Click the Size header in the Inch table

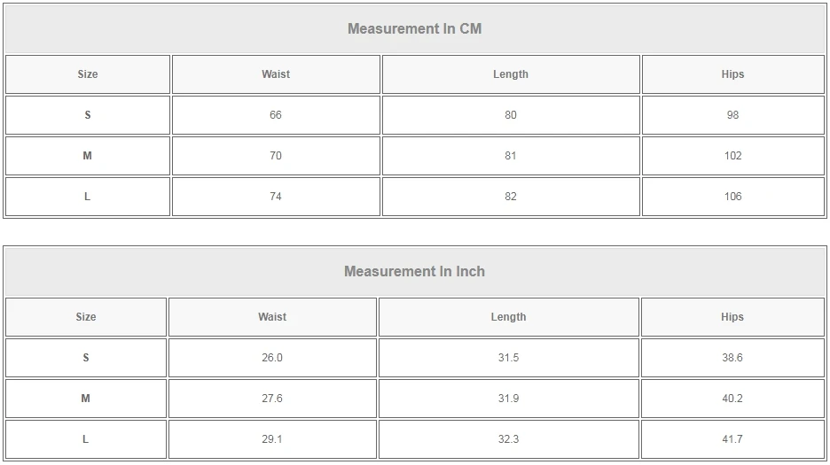pyautogui.click(x=86, y=317)
